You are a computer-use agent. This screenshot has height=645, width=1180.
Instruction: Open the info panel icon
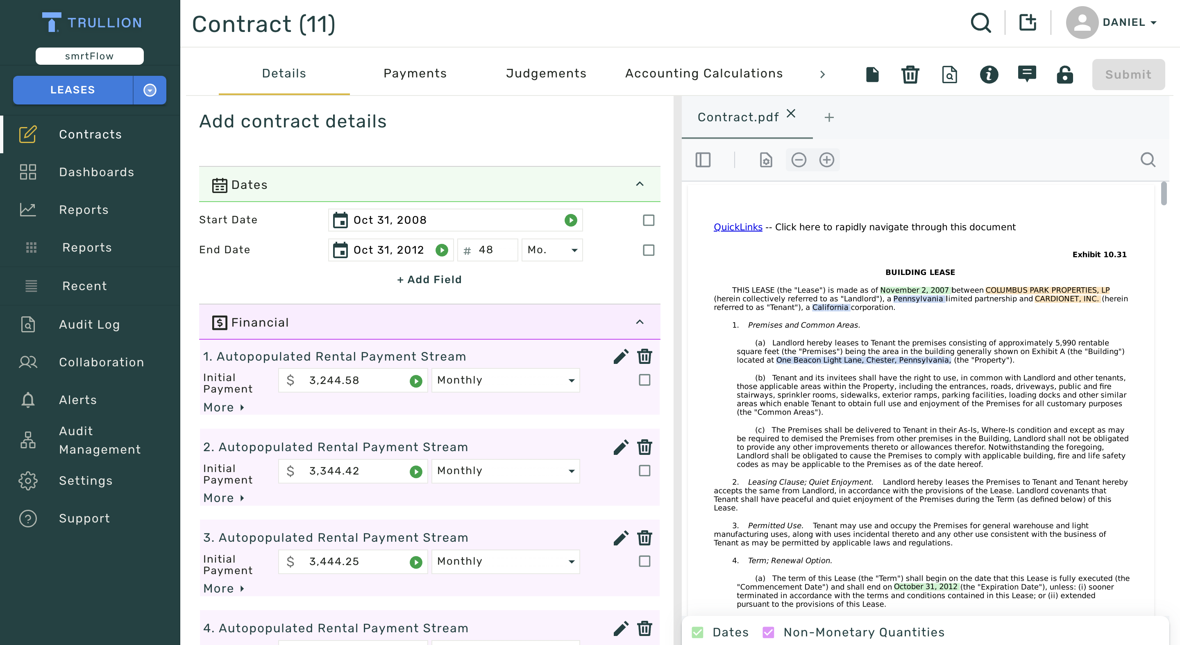[x=989, y=75]
